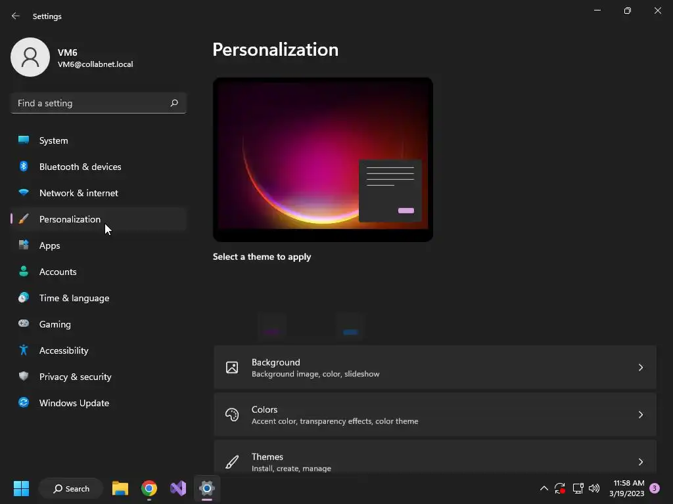Open File Explorer from the taskbar
This screenshot has width=673, height=504.
coord(120,488)
